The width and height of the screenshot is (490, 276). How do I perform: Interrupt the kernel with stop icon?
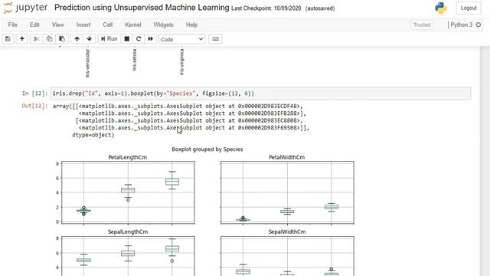click(126, 39)
